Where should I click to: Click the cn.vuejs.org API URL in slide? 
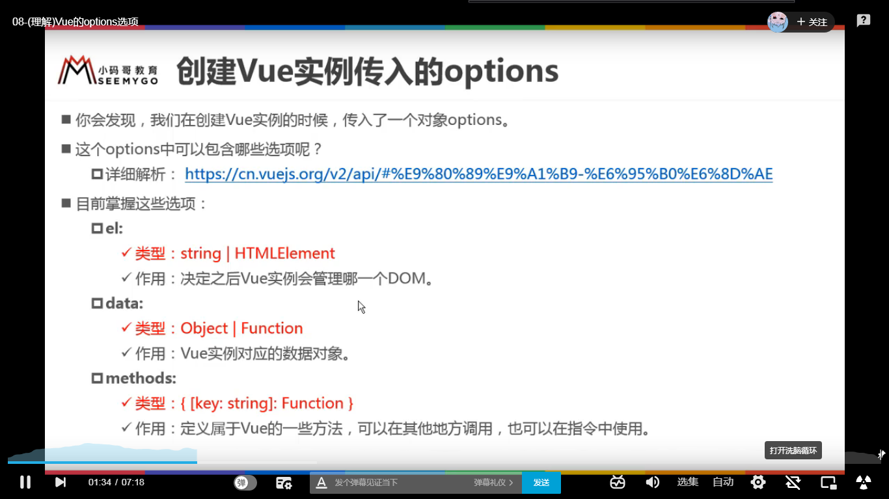[479, 174]
